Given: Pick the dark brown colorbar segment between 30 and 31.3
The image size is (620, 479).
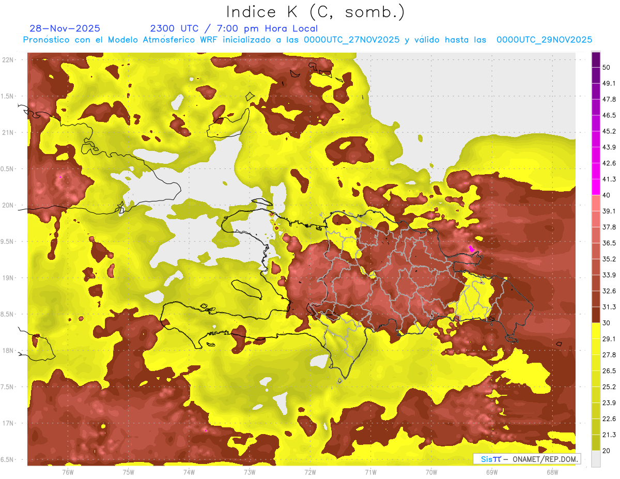Looking at the screenshot, I should [x=596, y=315].
